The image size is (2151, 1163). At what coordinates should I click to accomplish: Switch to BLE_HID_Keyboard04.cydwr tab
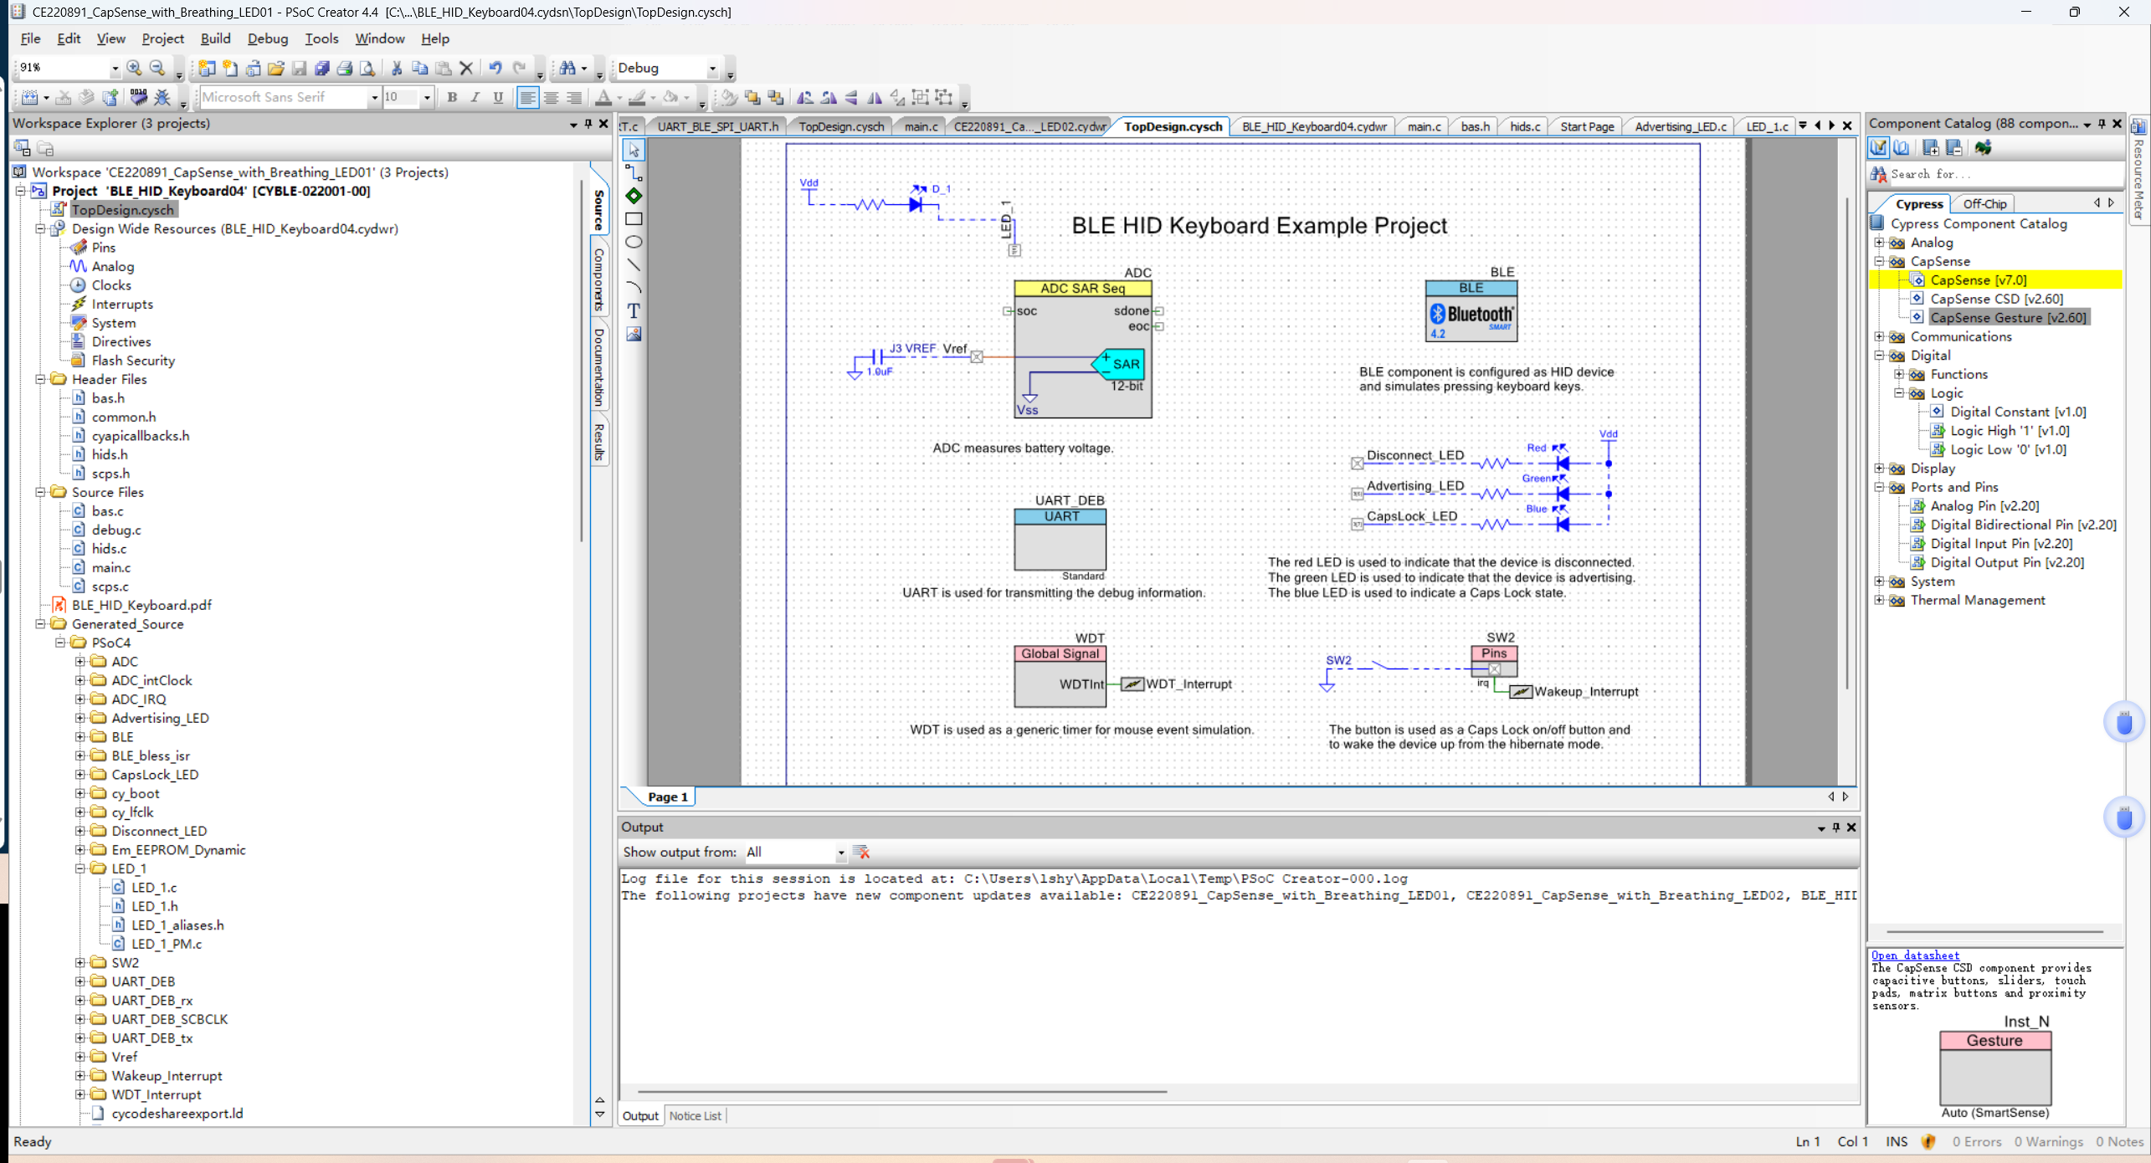pos(1314,126)
